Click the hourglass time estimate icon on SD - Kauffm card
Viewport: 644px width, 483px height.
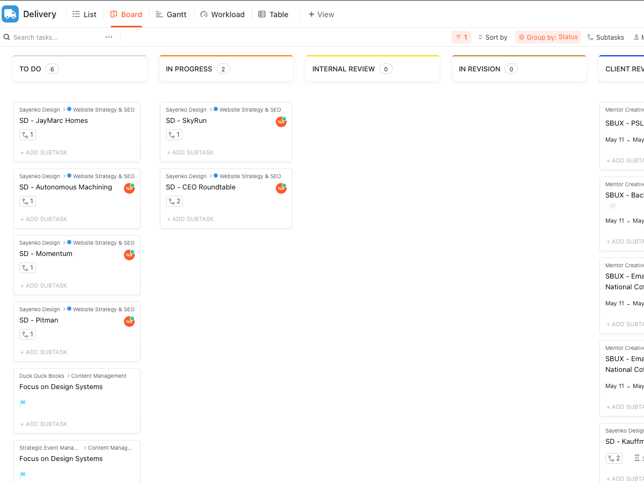tap(637, 458)
